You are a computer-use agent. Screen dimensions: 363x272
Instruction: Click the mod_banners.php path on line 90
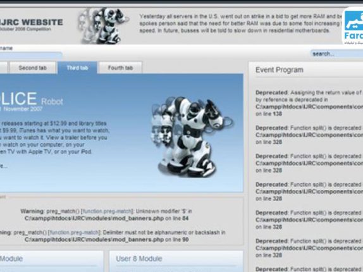point(94,239)
